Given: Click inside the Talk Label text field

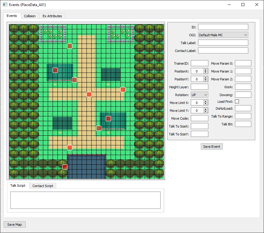Looking at the screenshot, I should pyautogui.click(x=223, y=43).
